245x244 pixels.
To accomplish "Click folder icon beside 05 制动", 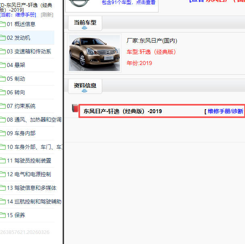I will pyautogui.click(x=2, y=79).
